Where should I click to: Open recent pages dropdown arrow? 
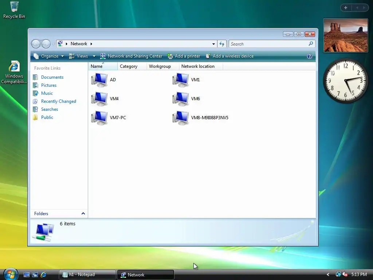[x=53, y=44]
